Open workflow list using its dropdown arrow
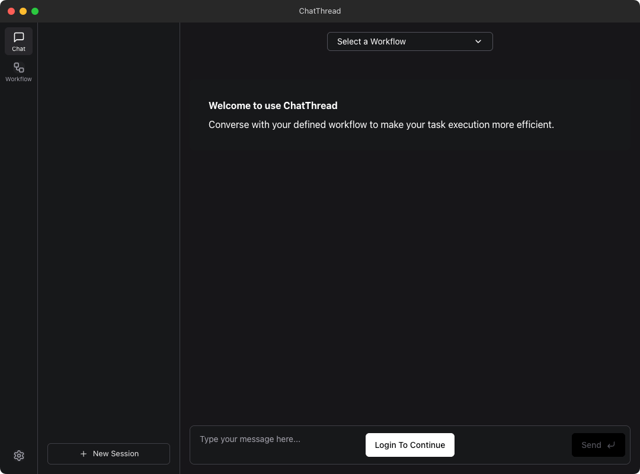 tap(478, 41)
